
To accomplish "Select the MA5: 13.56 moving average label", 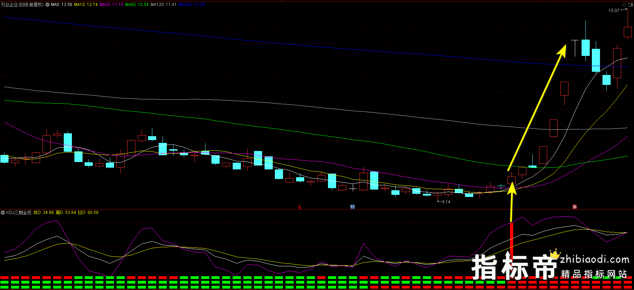I will point(62,5).
